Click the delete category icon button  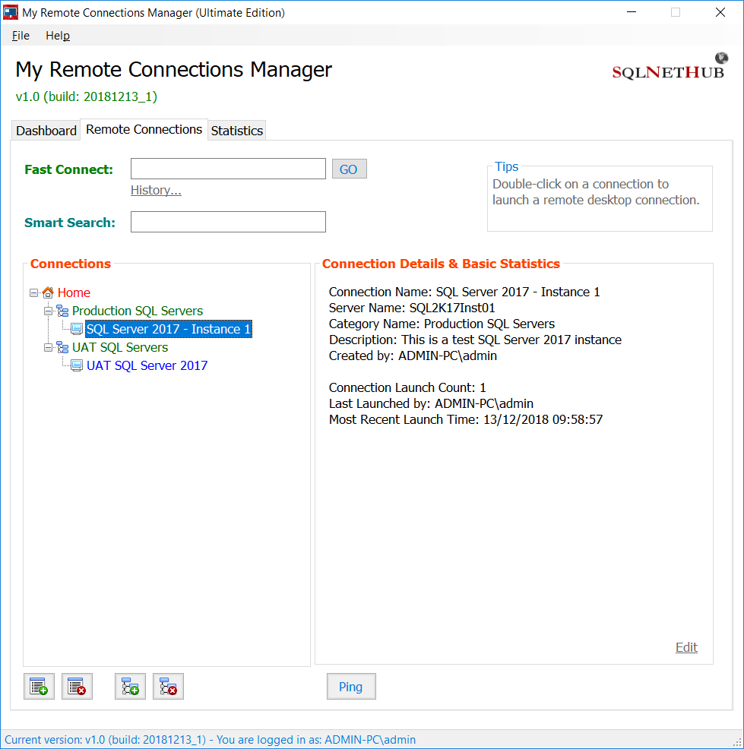(x=168, y=687)
